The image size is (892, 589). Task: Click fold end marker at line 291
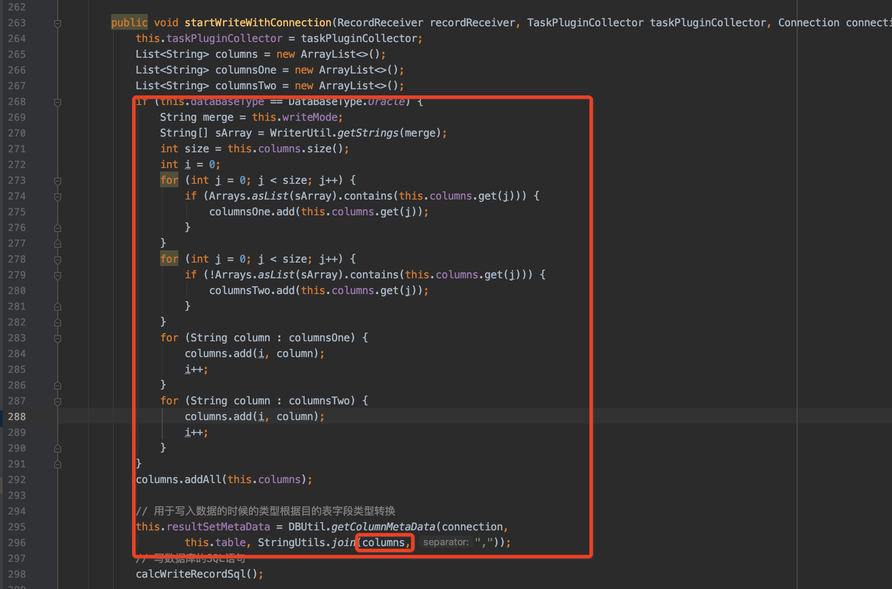point(57,464)
